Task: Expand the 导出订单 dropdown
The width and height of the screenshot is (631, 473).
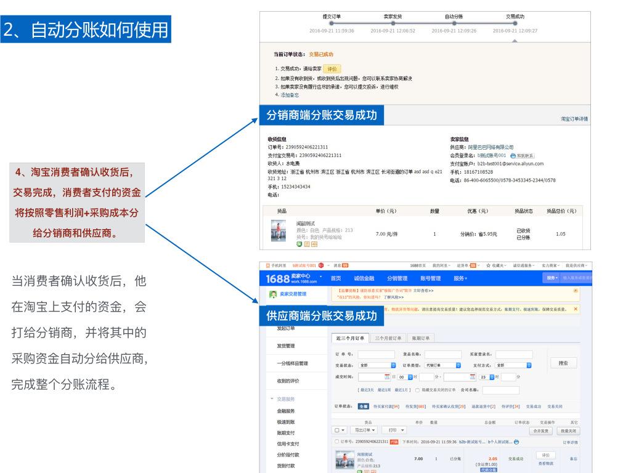Action: (x=374, y=430)
